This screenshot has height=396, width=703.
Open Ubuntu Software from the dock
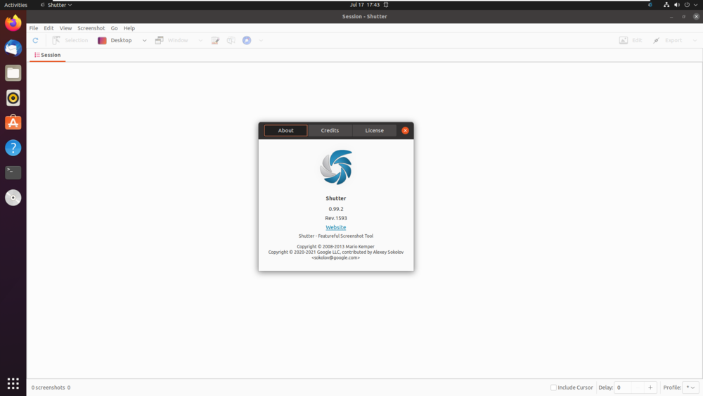pos(13,123)
